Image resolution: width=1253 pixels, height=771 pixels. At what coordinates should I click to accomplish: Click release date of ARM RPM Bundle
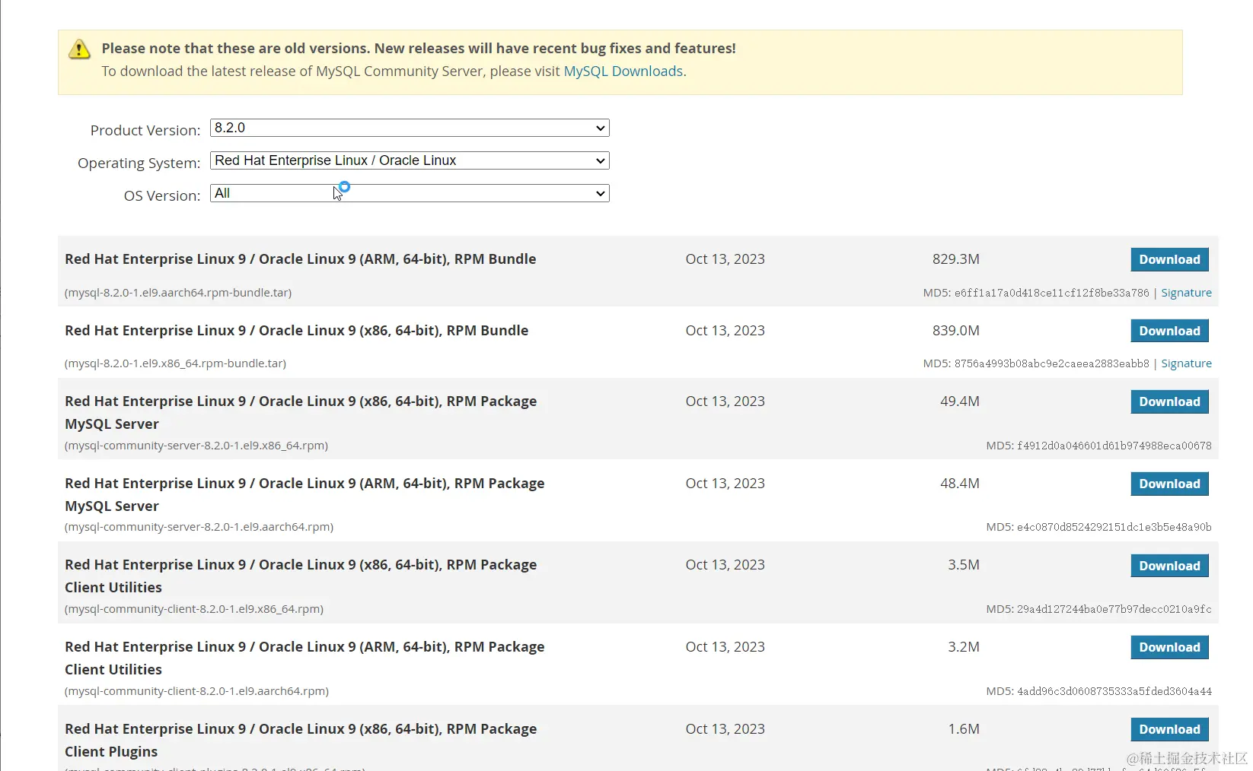click(725, 259)
